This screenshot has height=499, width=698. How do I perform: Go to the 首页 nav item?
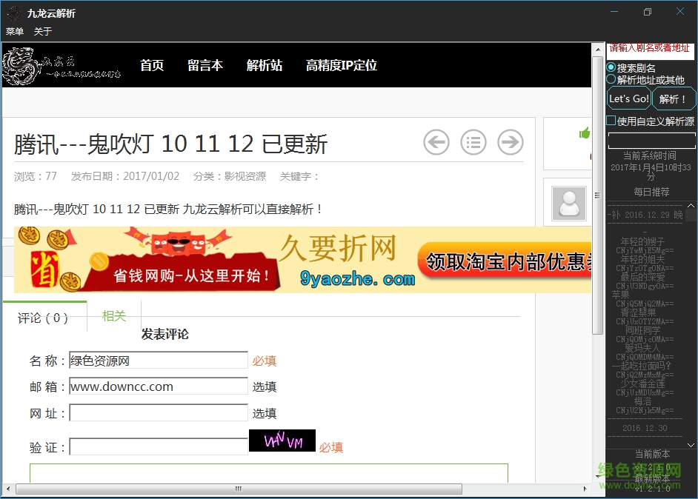152,65
